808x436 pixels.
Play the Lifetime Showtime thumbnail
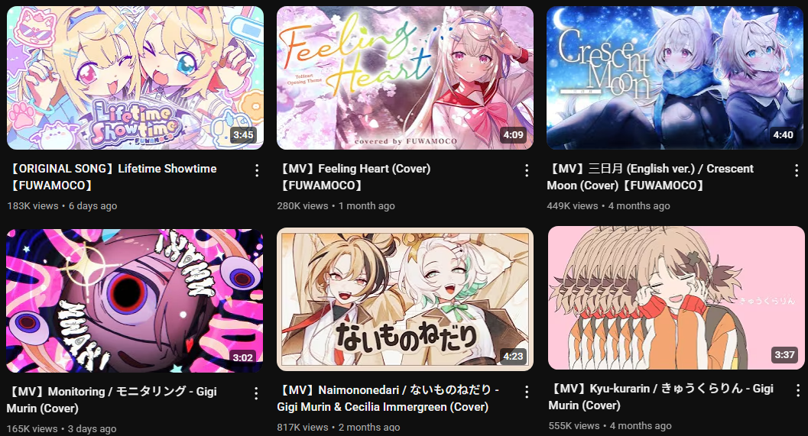pyautogui.click(x=135, y=78)
